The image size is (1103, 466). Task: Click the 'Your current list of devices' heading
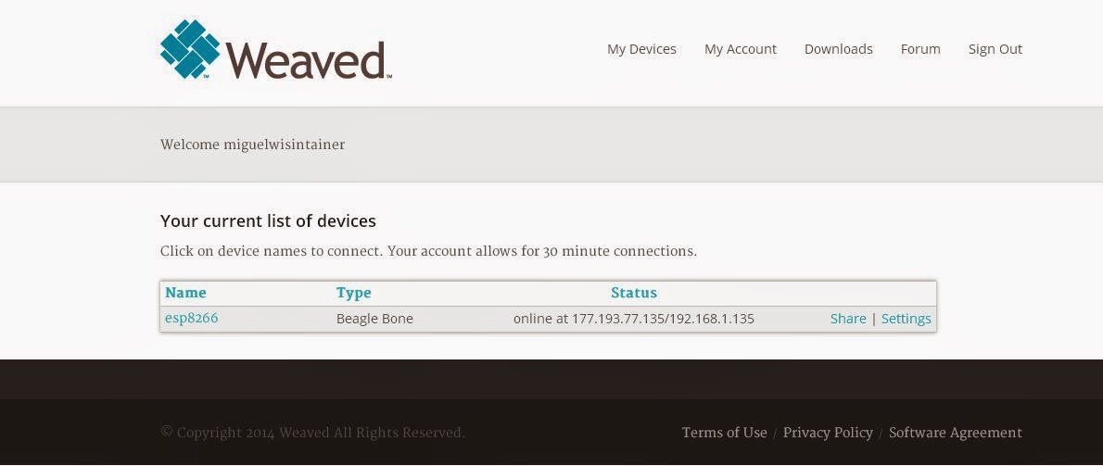click(x=268, y=220)
